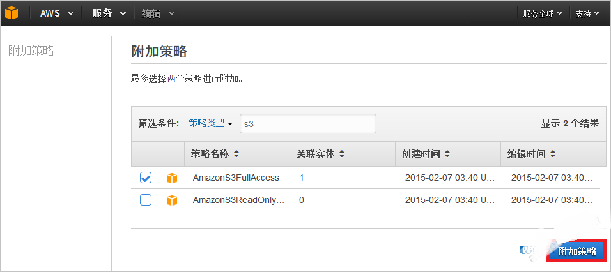Open the 策略类型 filter dropdown

point(210,123)
